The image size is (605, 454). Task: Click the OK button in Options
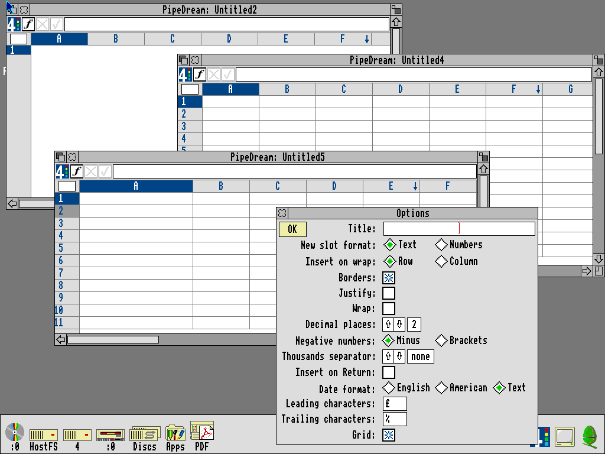point(292,229)
